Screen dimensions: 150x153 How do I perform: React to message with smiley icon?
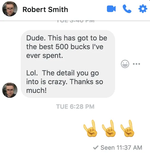(125, 64)
